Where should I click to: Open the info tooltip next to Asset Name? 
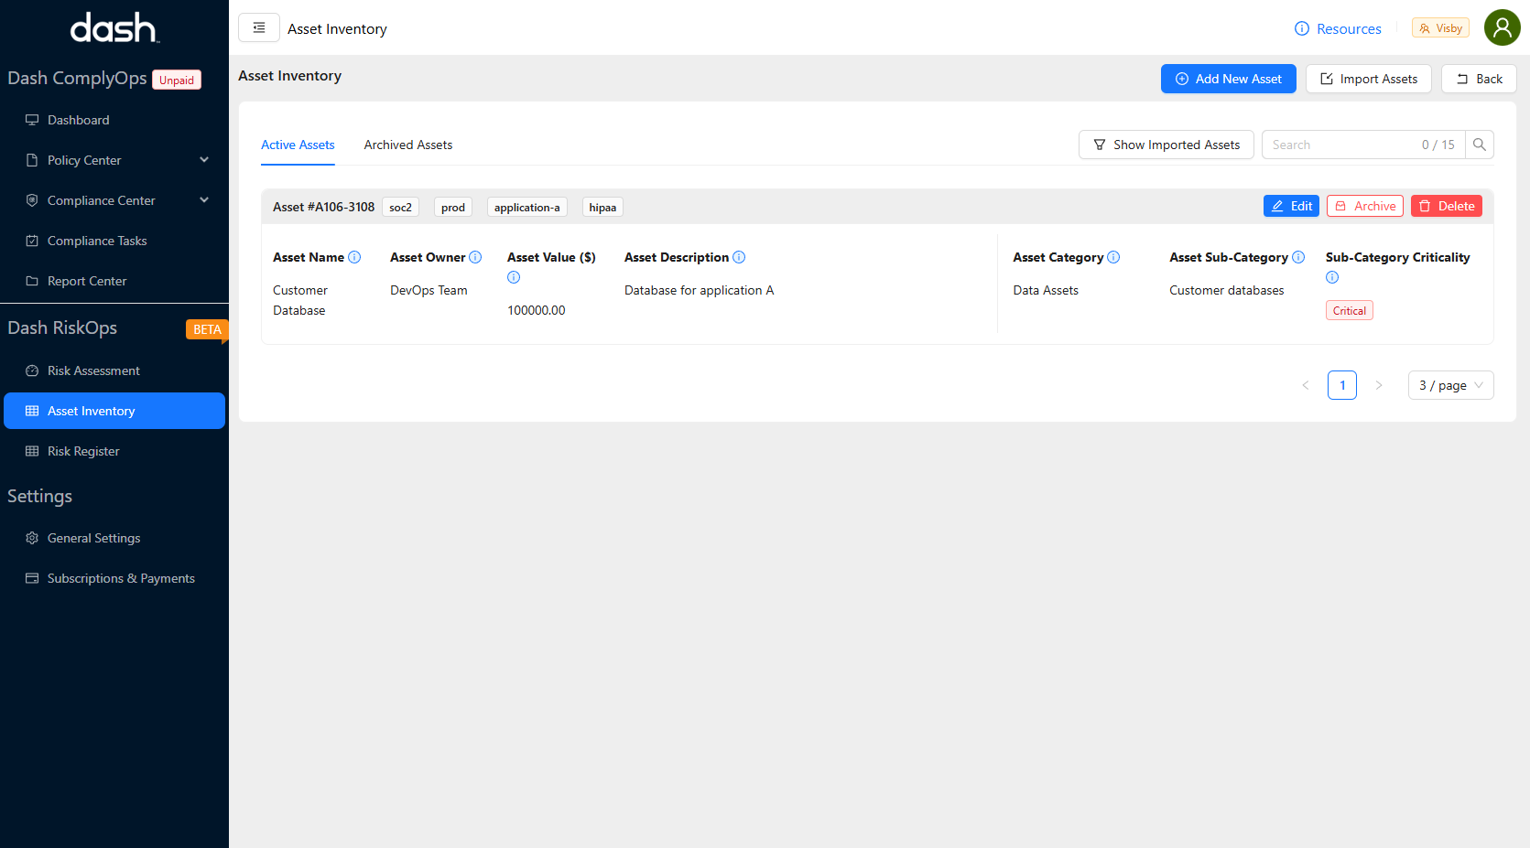coord(355,257)
